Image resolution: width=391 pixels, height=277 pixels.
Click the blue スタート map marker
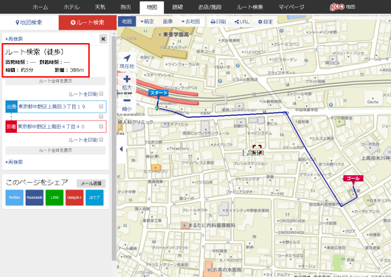158,93
